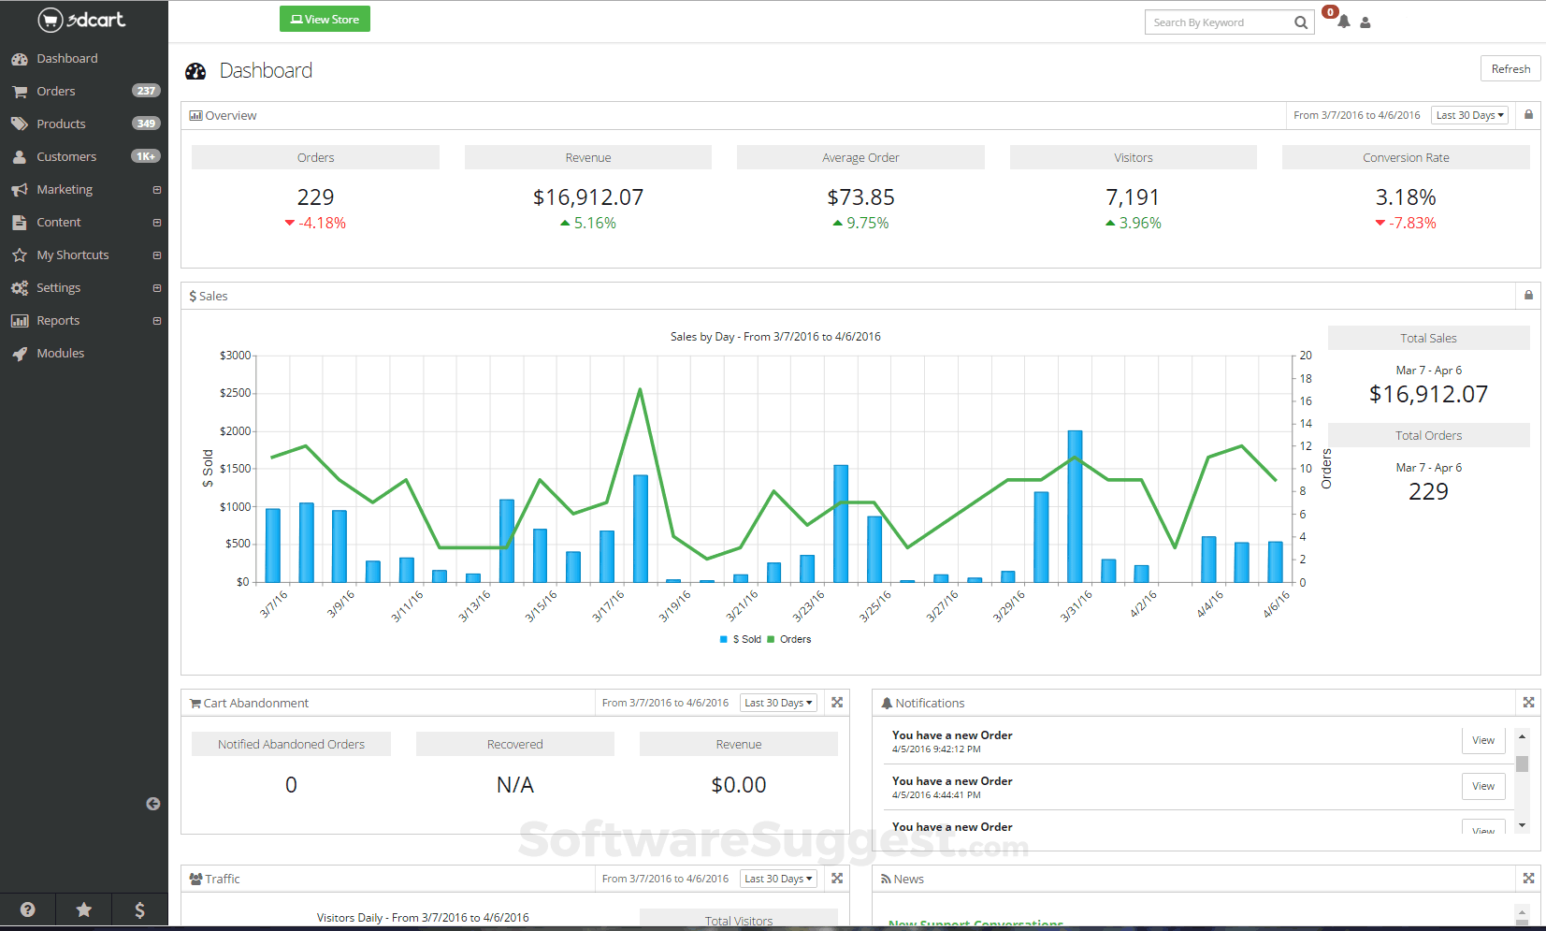Collapse the sidebar with the arrow icon
The image size is (1546, 931).
(153, 804)
